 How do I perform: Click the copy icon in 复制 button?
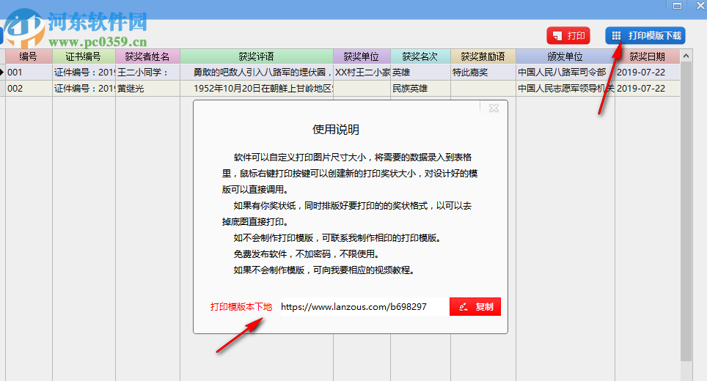click(x=463, y=307)
